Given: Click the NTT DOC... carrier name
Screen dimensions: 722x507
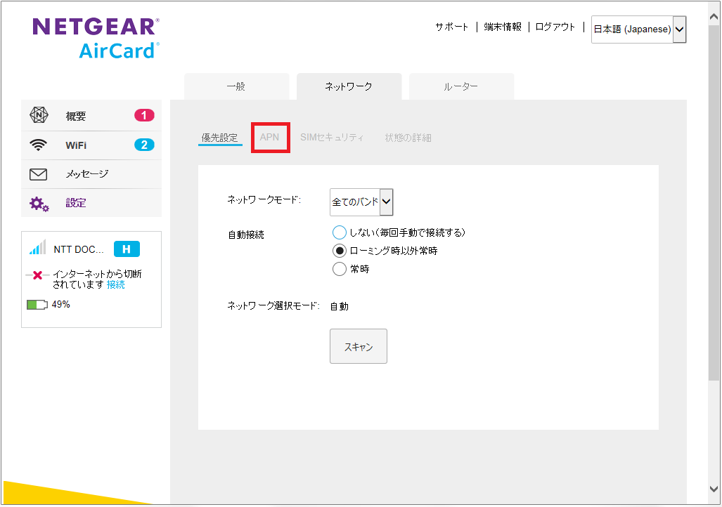Looking at the screenshot, I should (x=79, y=249).
